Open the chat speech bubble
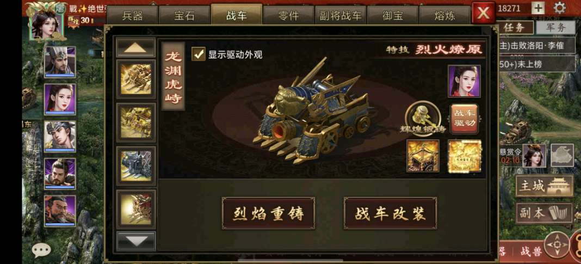This screenshot has height=264, width=581. pyautogui.click(x=41, y=250)
